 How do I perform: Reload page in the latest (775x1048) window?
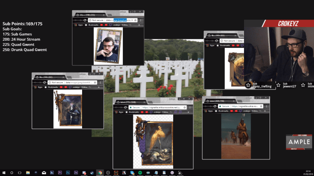tap(125, 107)
